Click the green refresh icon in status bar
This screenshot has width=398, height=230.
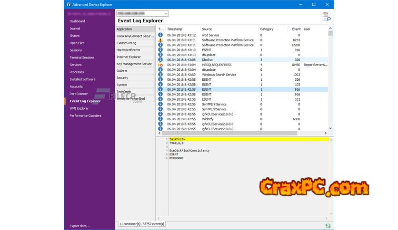click(x=328, y=226)
